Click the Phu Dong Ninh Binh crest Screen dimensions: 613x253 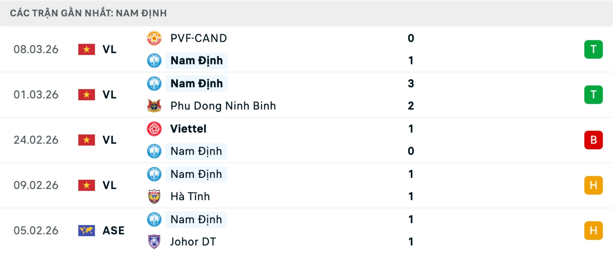pos(154,106)
